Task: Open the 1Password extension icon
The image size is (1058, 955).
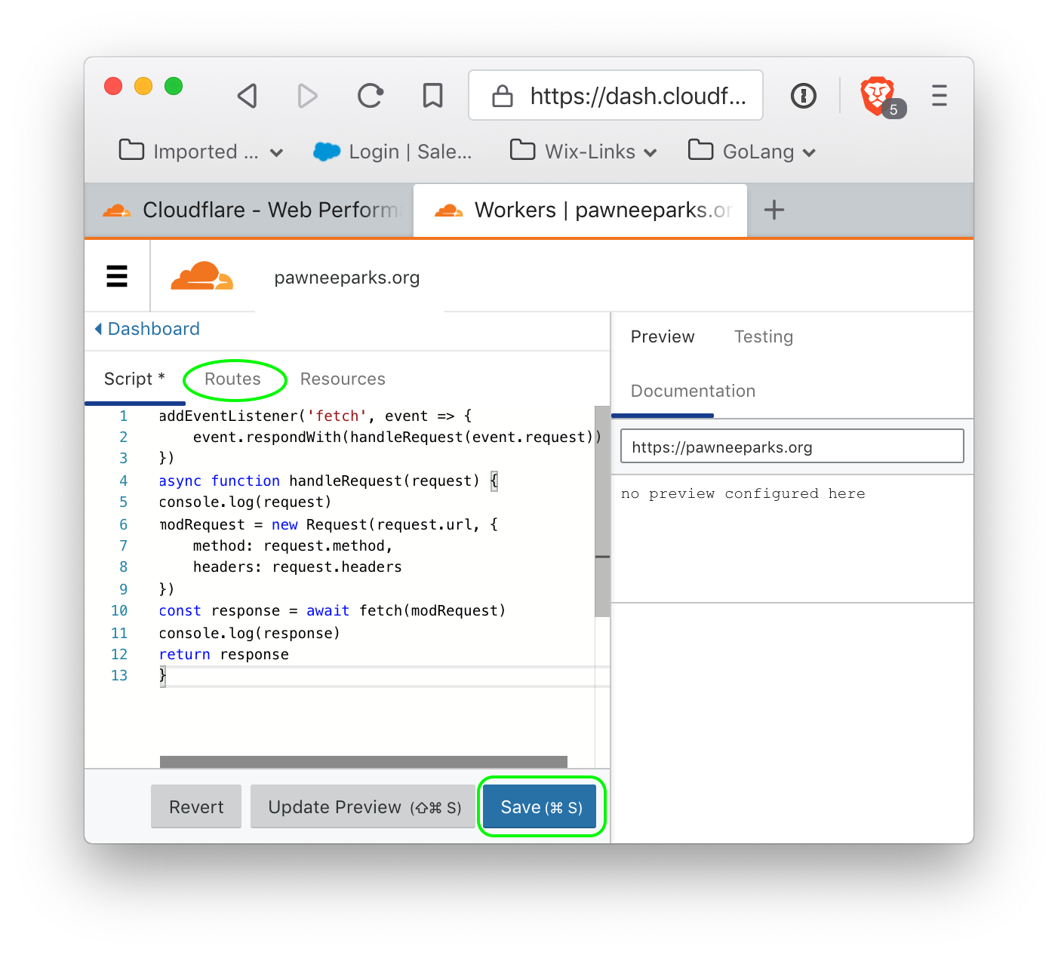Action: tap(804, 96)
